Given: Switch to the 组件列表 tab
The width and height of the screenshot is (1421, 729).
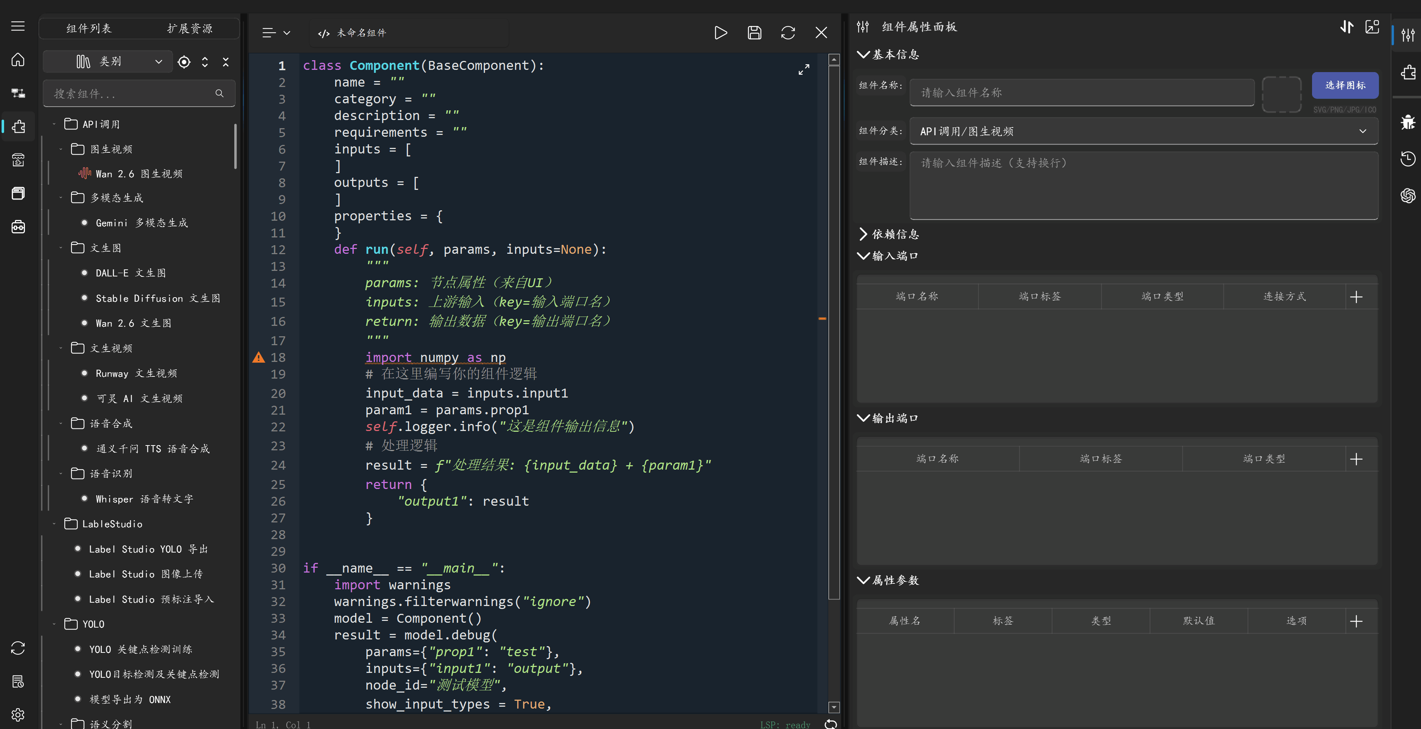Looking at the screenshot, I should click(89, 28).
